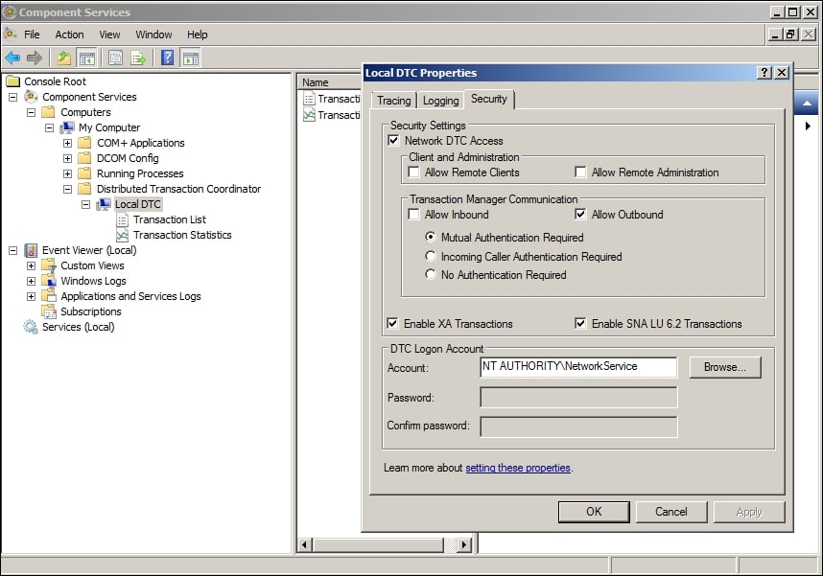Expand the COM+ Applications tree node
This screenshot has height=576, width=823.
pos(66,143)
